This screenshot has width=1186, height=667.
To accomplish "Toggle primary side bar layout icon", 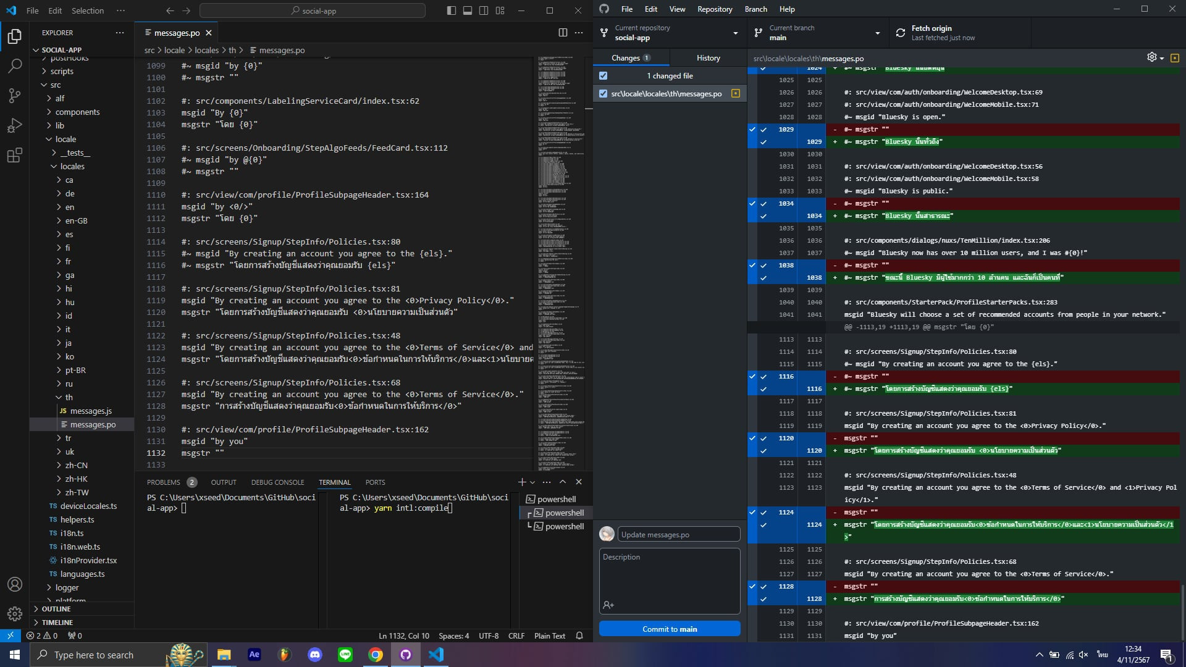I will click(x=452, y=10).
